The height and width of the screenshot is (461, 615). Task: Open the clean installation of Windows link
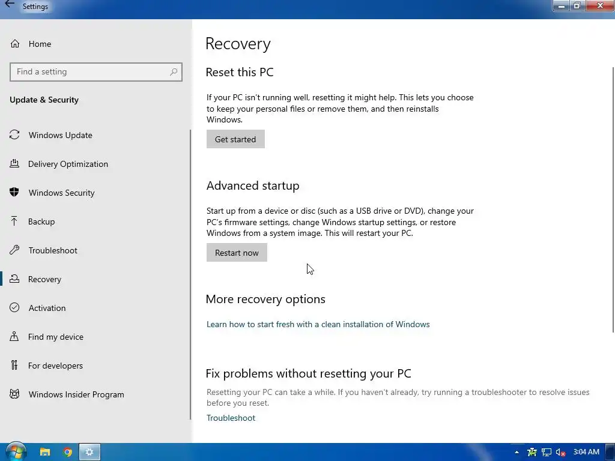pos(318,324)
